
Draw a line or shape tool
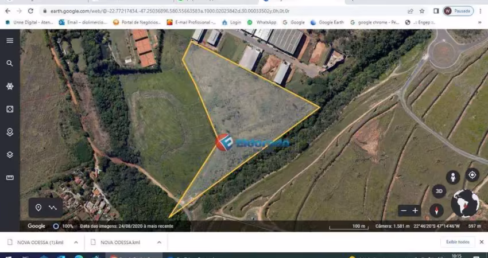[53, 208]
